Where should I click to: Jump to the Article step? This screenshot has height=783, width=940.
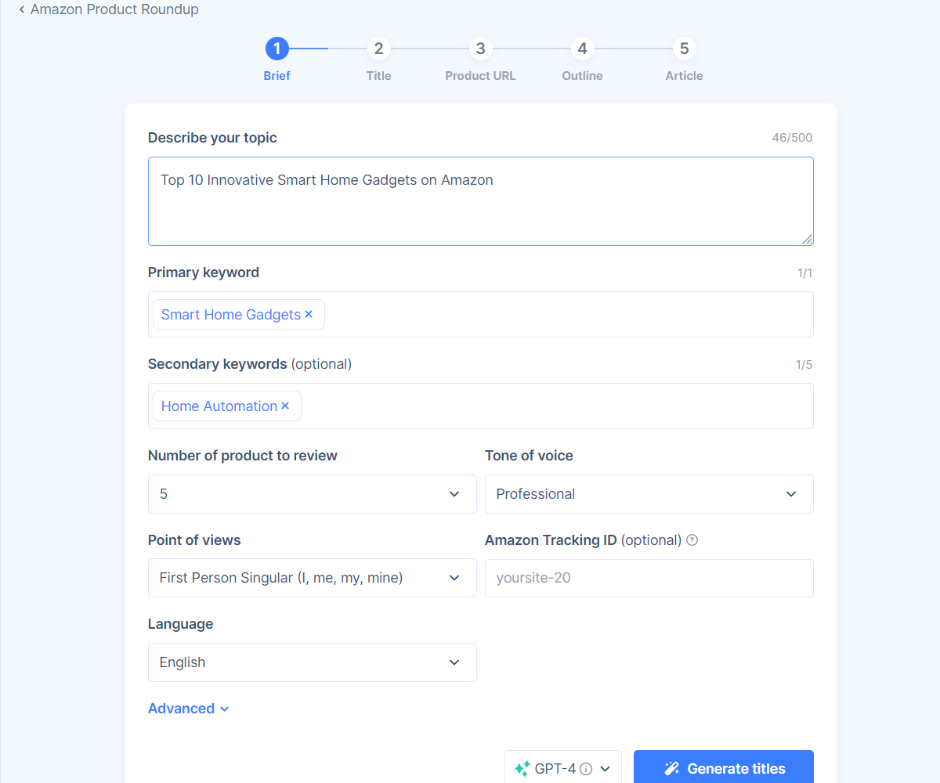[x=684, y=49]
